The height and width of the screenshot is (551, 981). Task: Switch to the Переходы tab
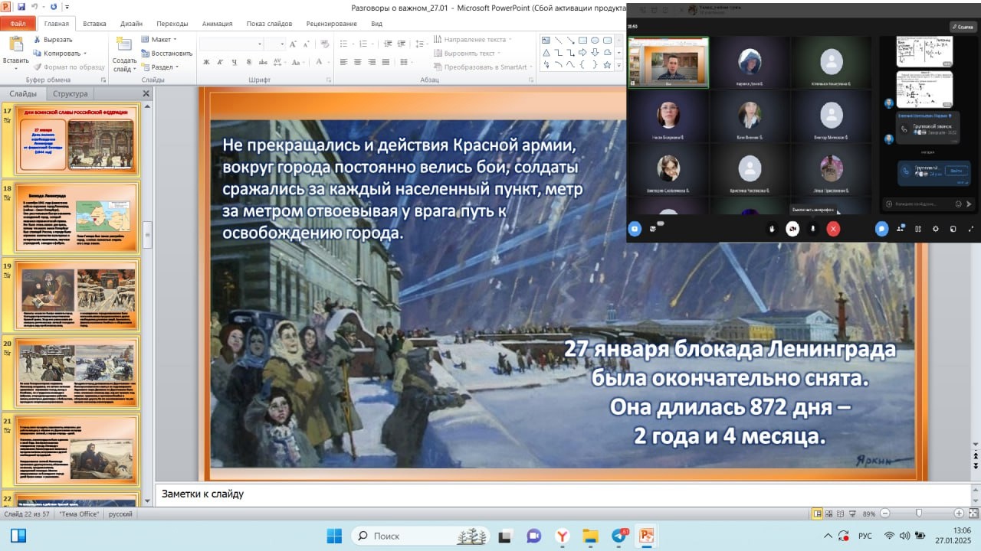172,24
